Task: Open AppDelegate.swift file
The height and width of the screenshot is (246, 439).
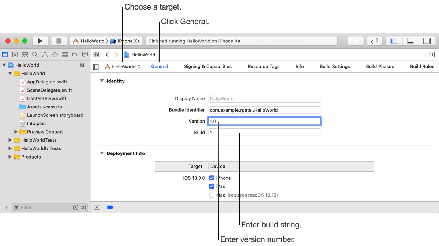Action: pos(44,82)
